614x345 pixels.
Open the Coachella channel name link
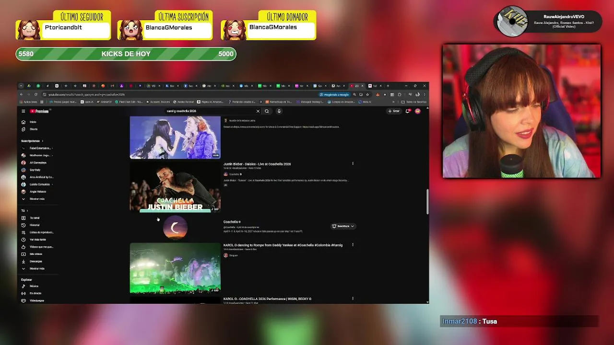click(231, 222)
